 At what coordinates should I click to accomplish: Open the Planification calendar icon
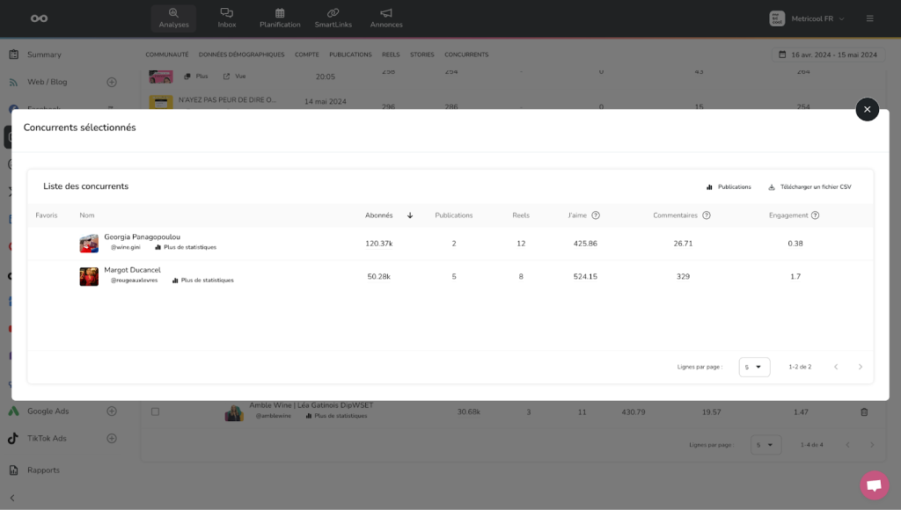(x=280, y=13)
